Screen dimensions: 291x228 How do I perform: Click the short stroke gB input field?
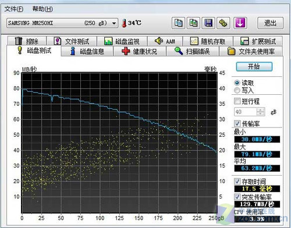(x=246, y=112)
